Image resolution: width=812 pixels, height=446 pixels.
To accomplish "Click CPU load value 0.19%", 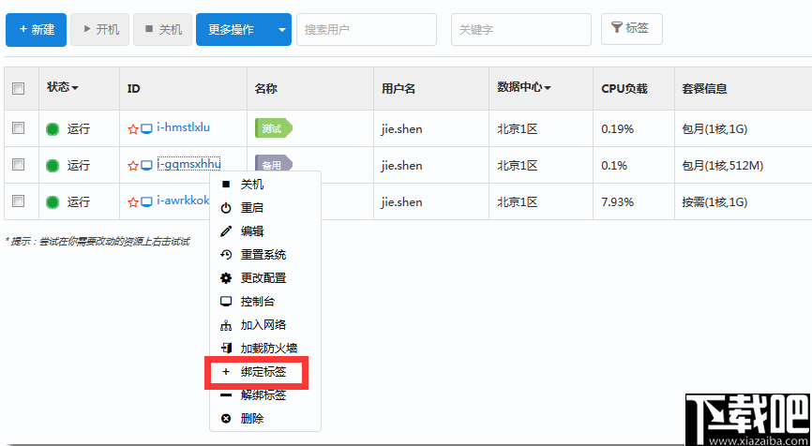I will point(617,128).
